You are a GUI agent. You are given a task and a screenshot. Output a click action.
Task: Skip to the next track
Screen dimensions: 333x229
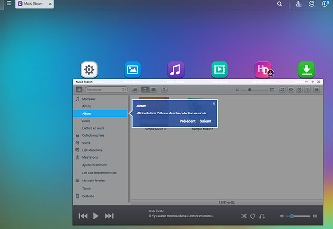click(109, 216)
